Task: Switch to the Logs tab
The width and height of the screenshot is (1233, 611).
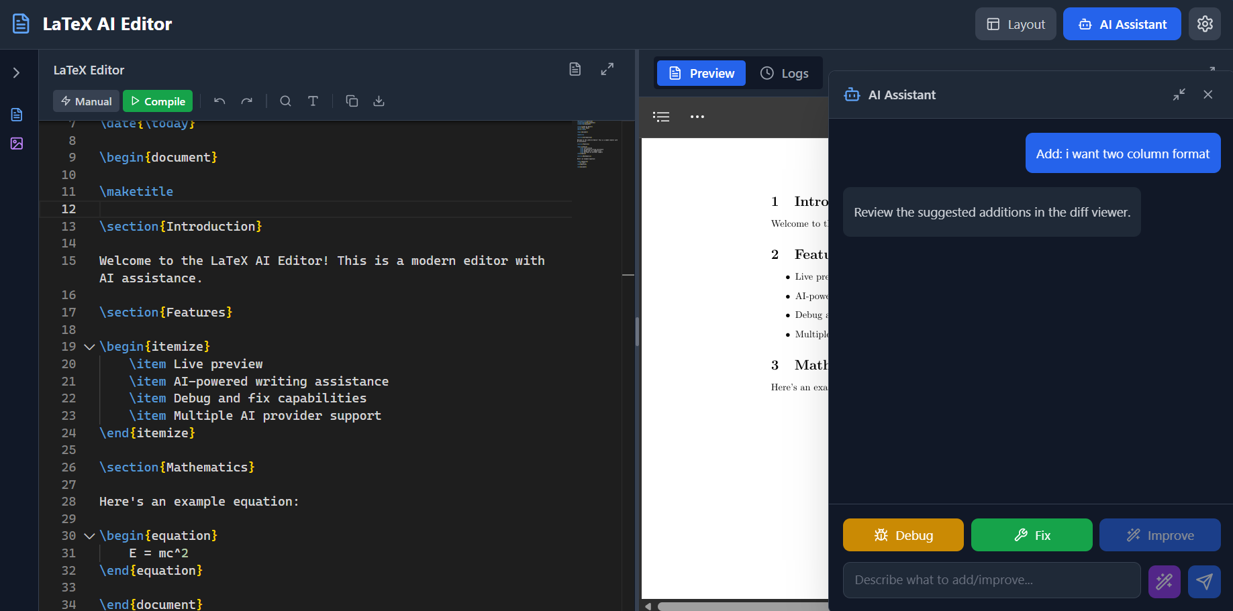Action: coord(785,73)
